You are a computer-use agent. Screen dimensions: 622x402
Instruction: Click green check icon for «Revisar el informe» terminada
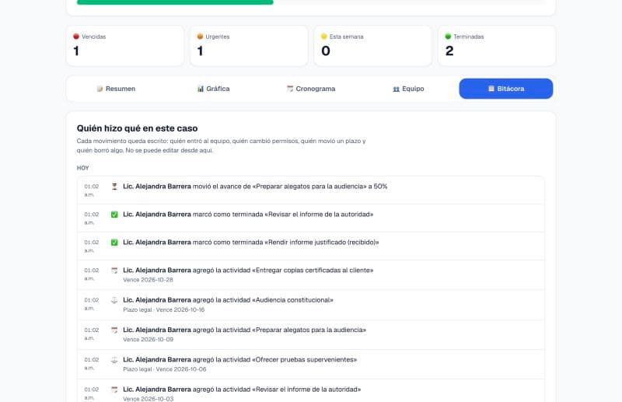coord(114,215)
